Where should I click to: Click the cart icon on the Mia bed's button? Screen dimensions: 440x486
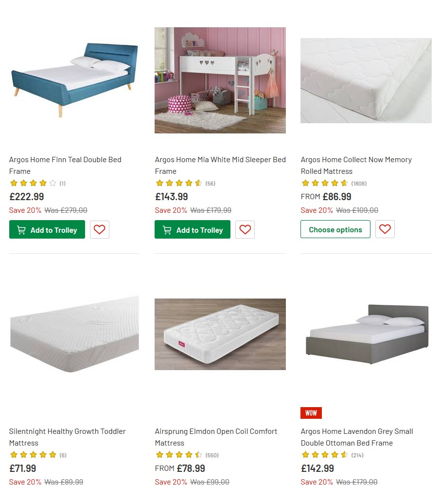point(166,229)
